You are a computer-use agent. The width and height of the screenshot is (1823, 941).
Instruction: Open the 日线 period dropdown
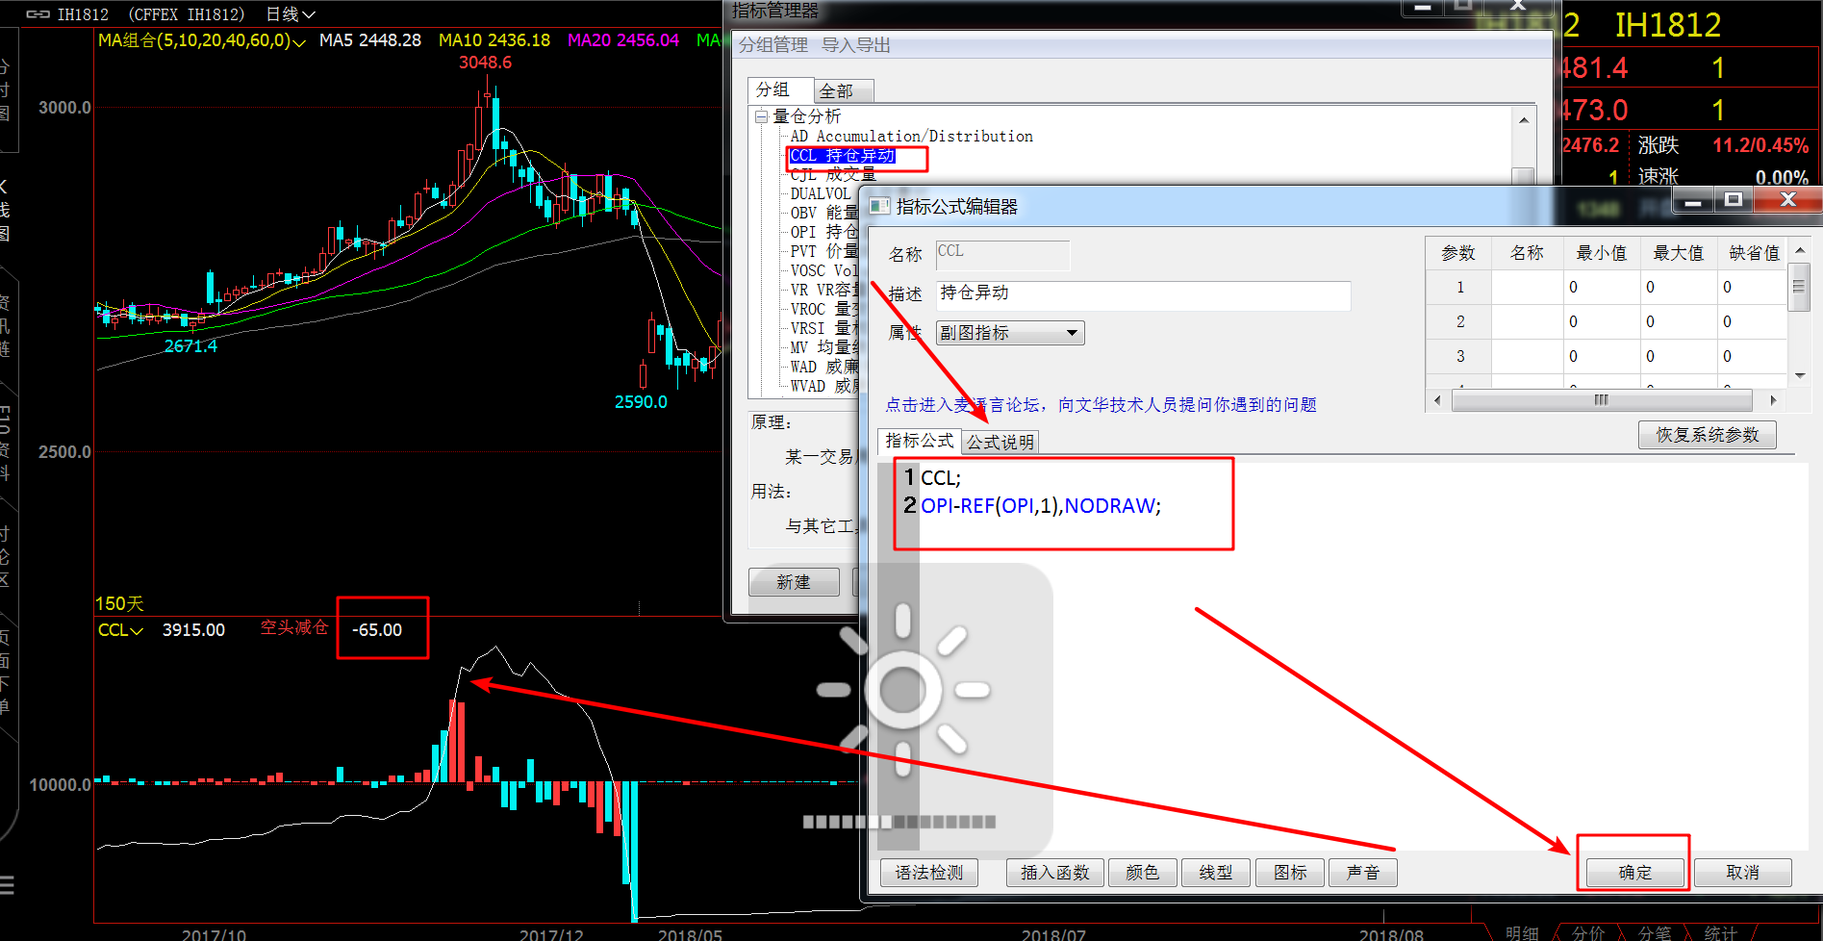coord(290,14)
